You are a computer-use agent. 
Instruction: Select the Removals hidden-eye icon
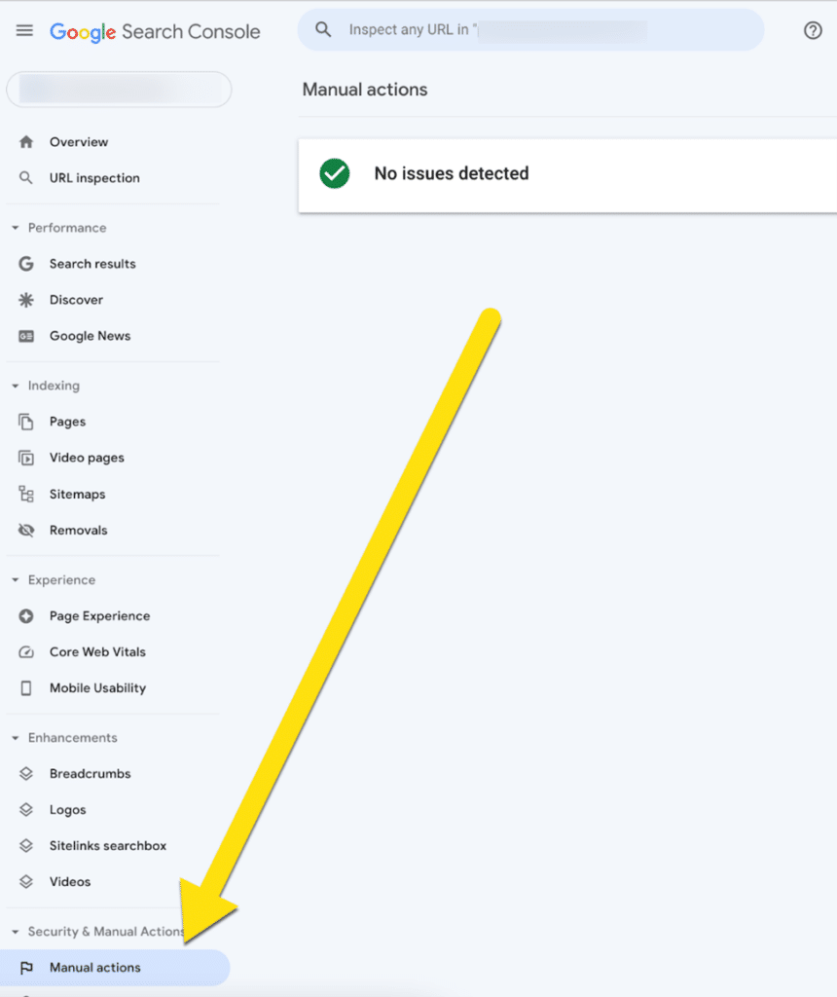[x=27, y=530]
